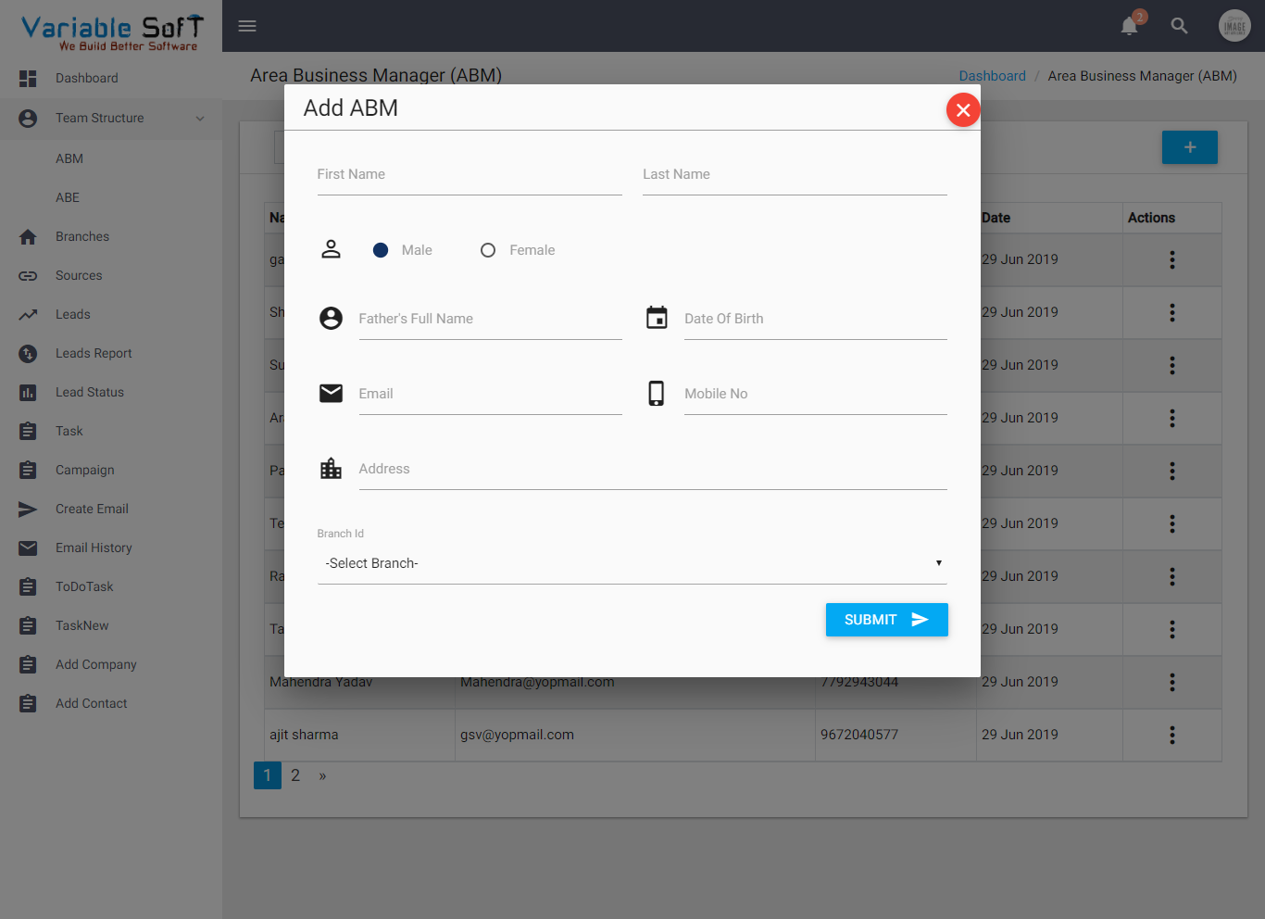Collapse the Team Structure section chevron

(x=200, y=119)
